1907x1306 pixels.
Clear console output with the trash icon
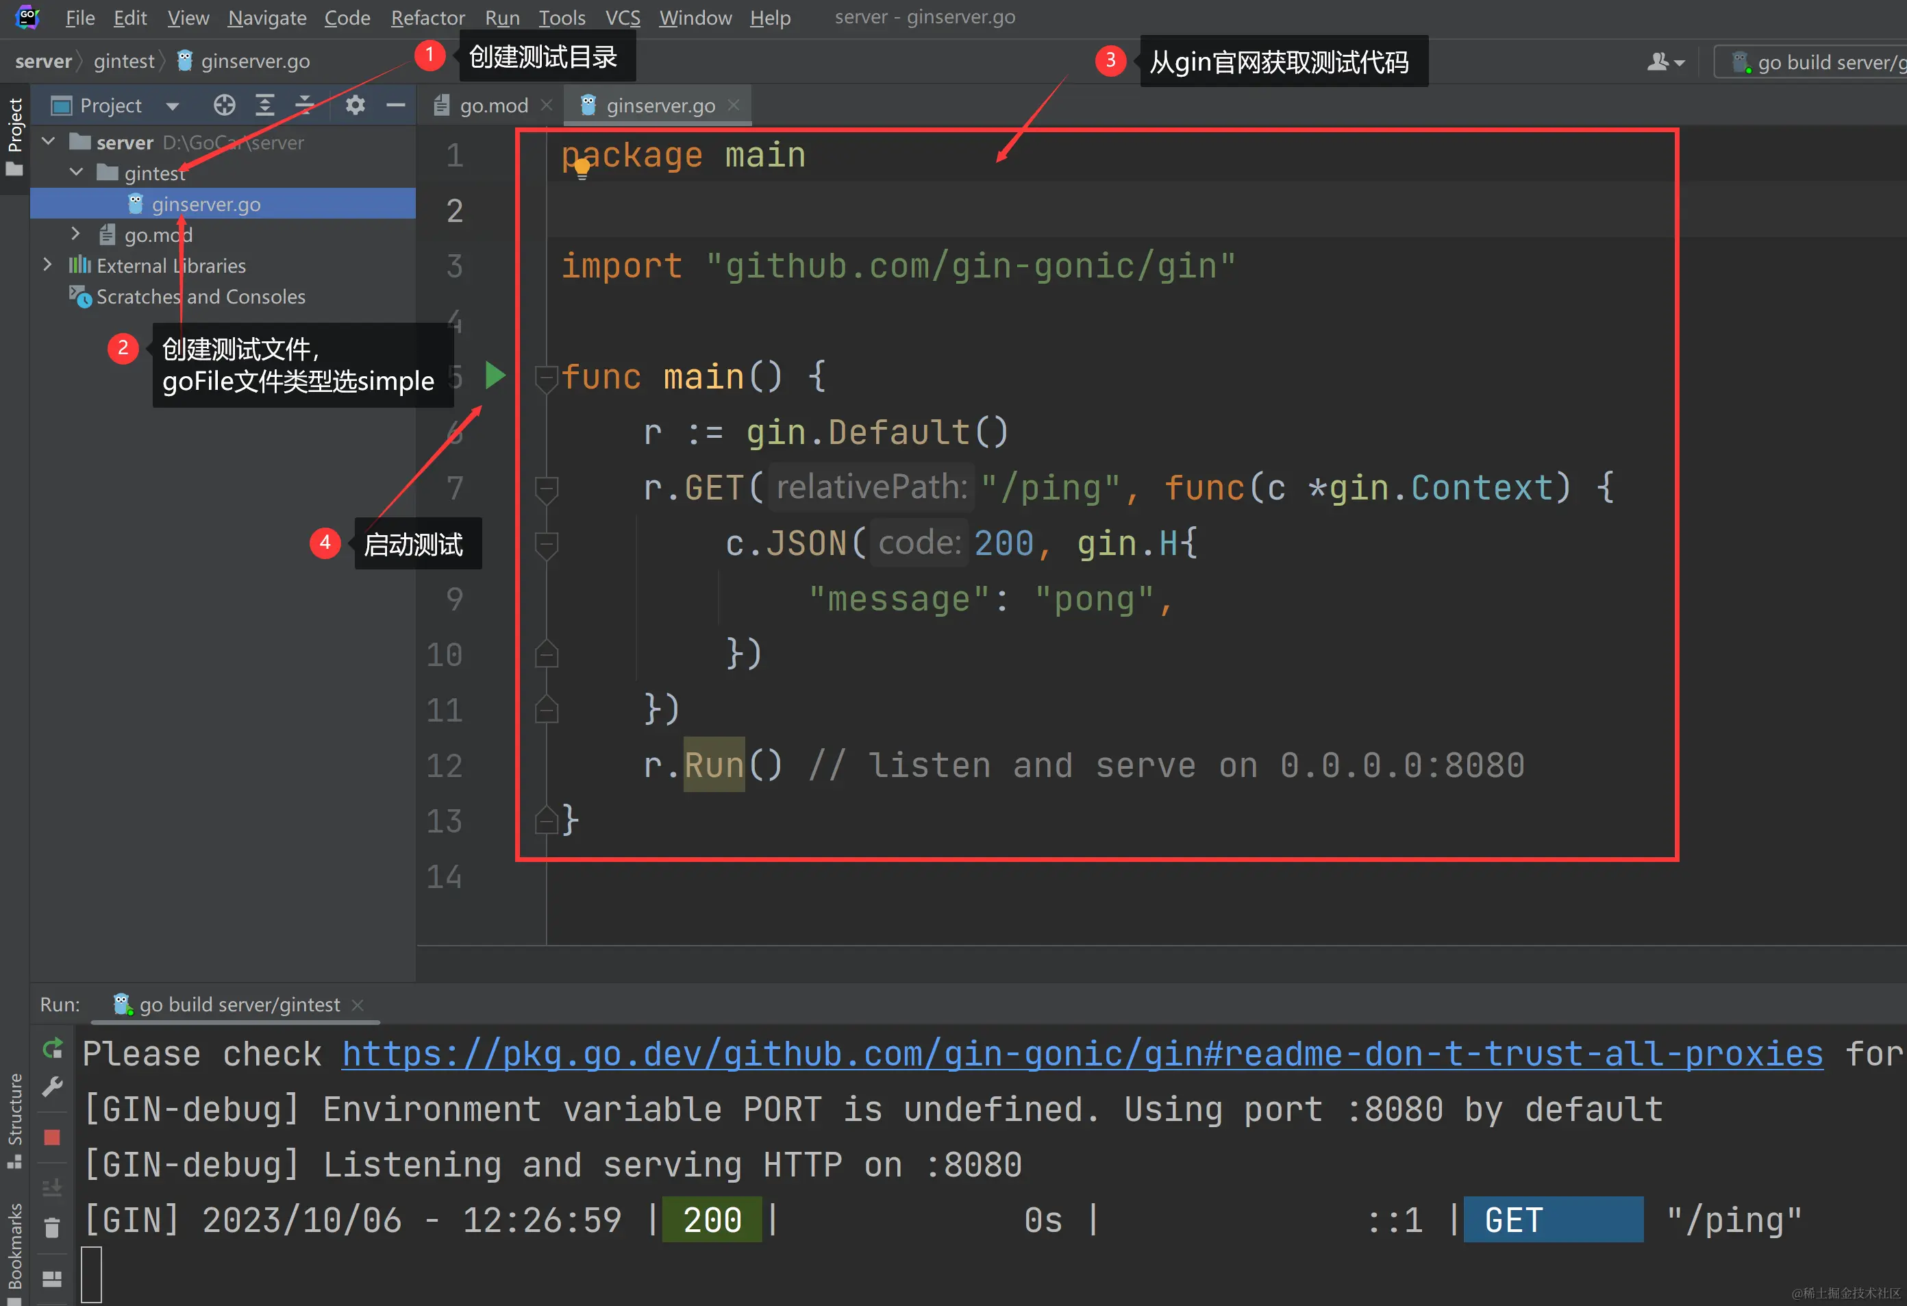(x=53, y=1227)
